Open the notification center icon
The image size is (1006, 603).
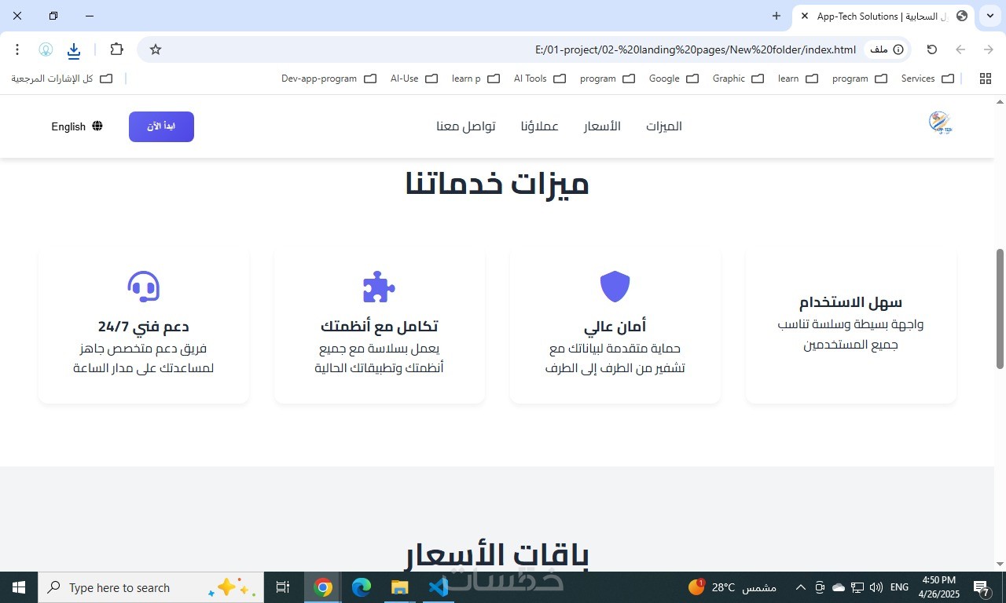pyautogui.click(x=981, y=587)
